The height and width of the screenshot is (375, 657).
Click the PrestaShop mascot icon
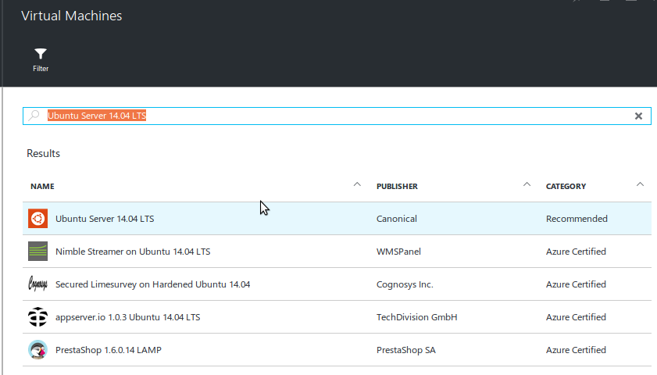pos(37,350)
